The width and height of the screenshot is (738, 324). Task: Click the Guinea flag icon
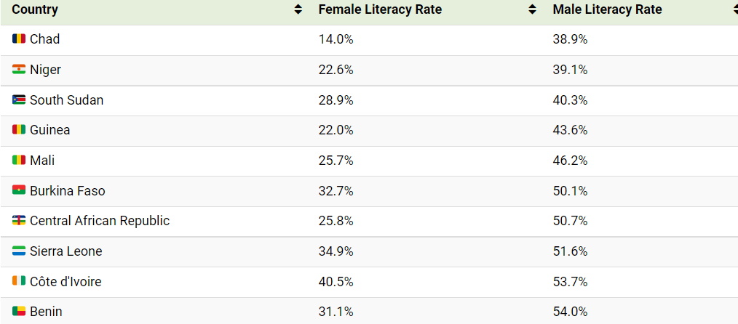19,130
